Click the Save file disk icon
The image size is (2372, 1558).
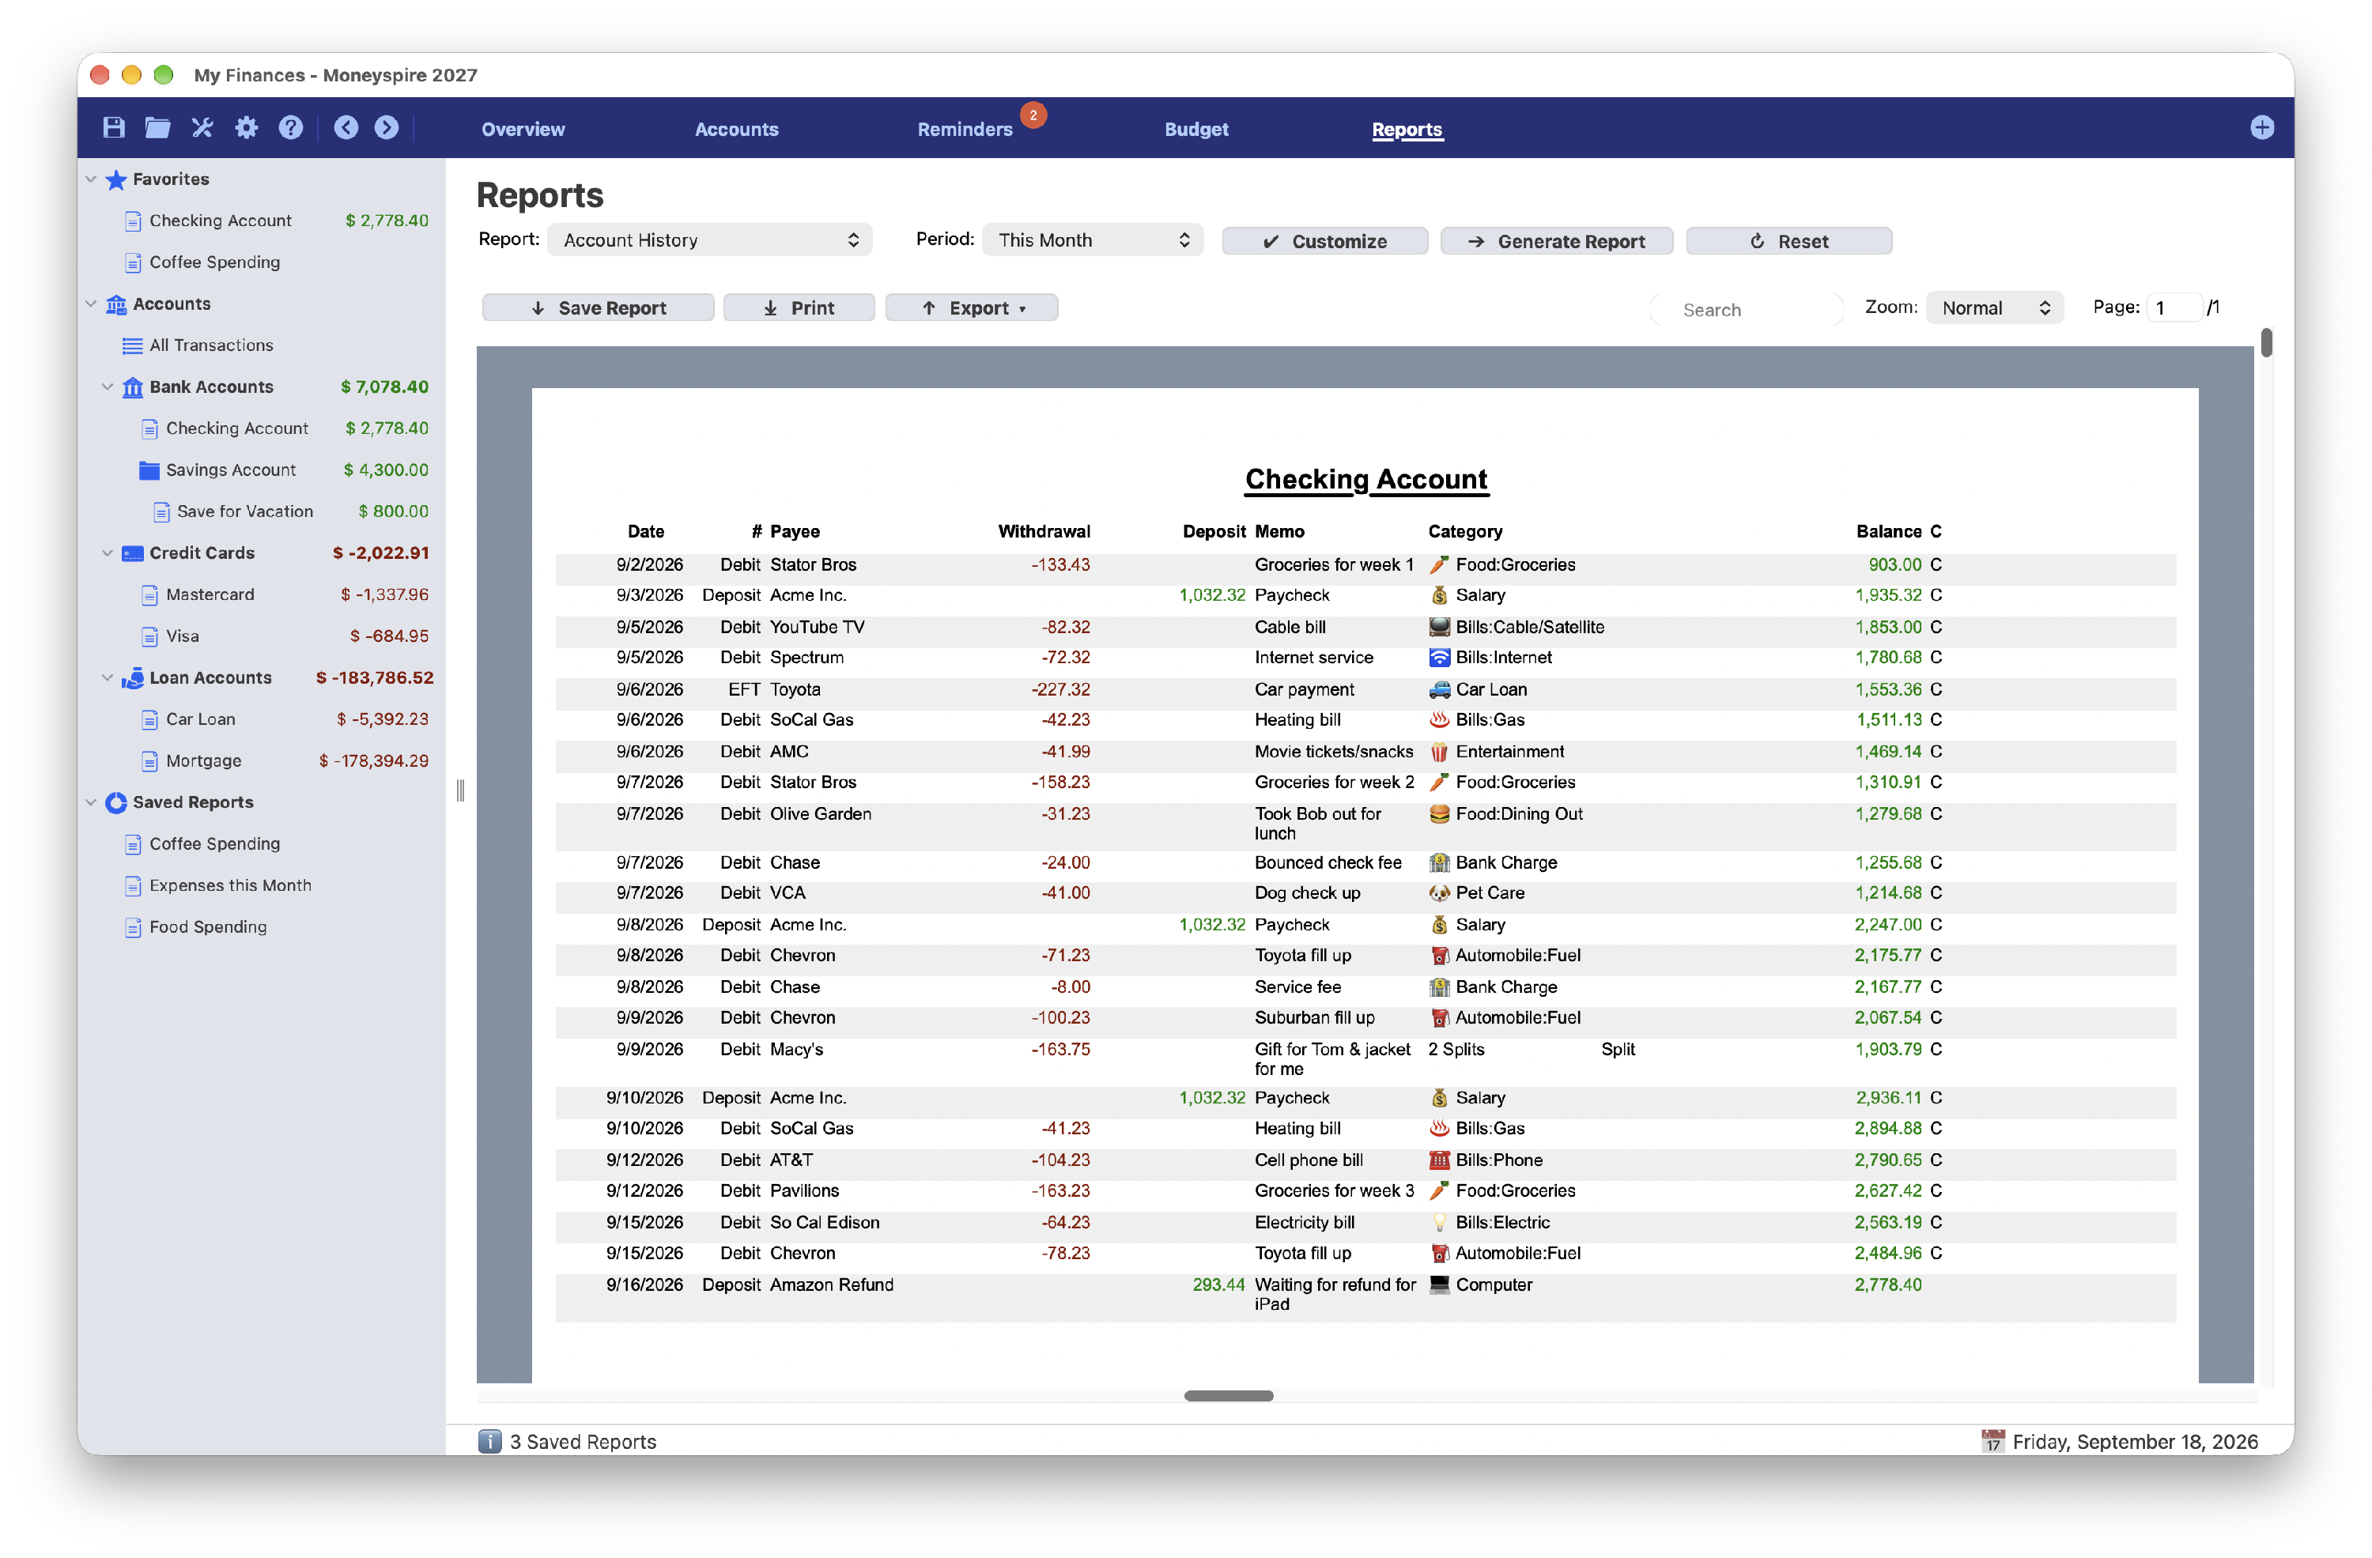[114, 127]
